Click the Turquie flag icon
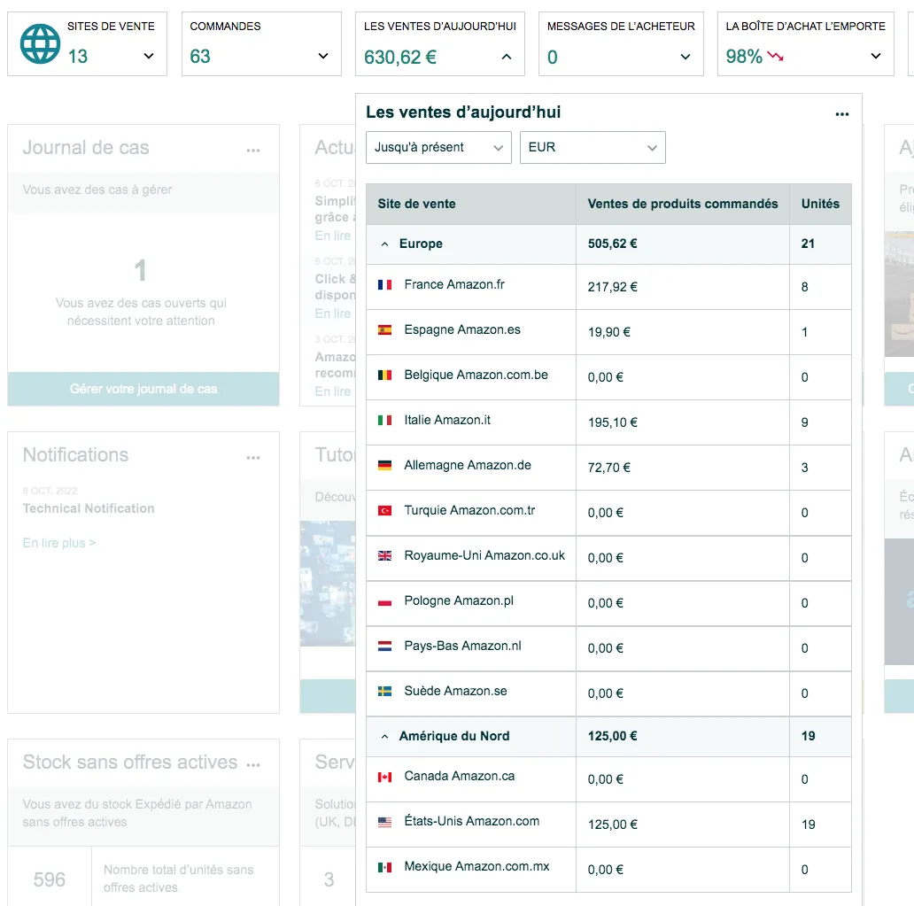 pos(384,511)
